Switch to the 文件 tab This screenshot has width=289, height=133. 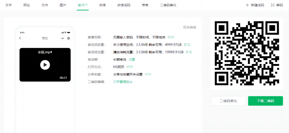45,5
